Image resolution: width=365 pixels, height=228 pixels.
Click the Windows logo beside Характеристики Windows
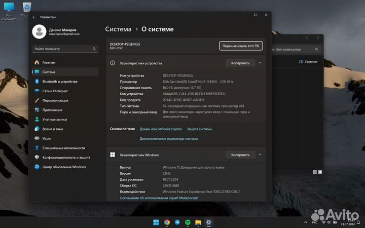(113, 155)
